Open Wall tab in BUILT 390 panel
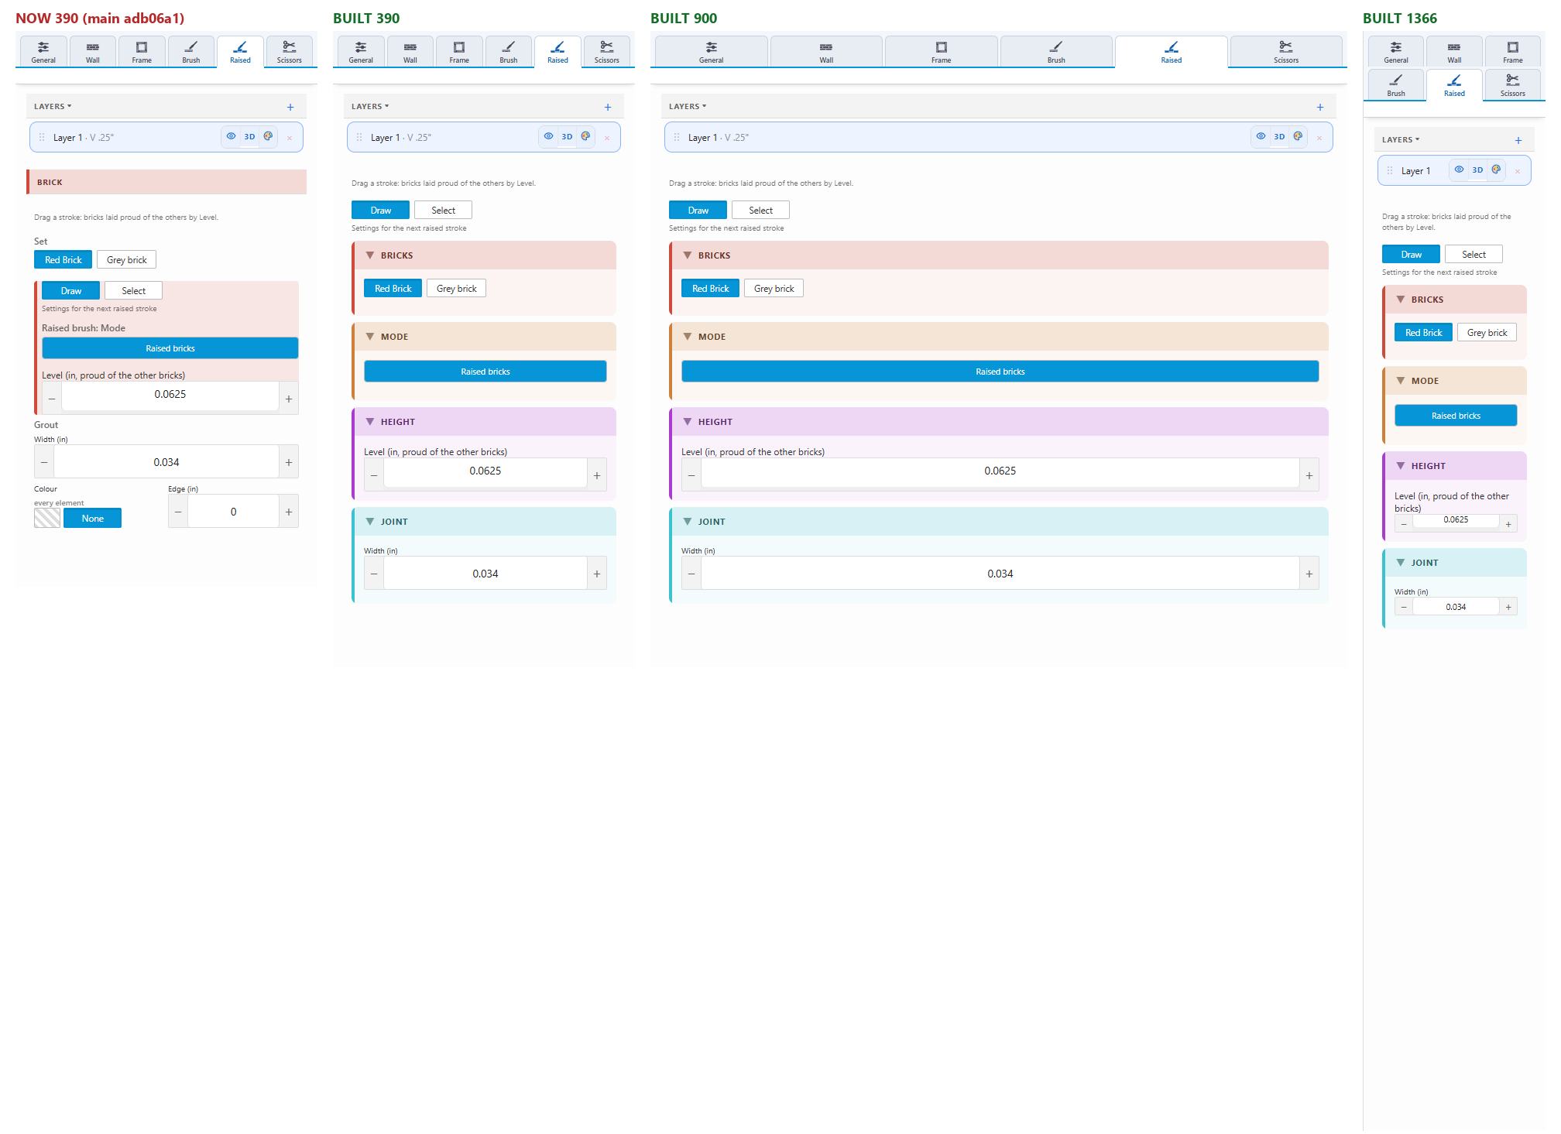 click(x=410, y=51)
